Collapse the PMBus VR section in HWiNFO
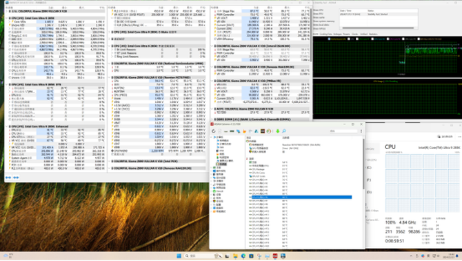The image size is (462, 261). [212, 81]
